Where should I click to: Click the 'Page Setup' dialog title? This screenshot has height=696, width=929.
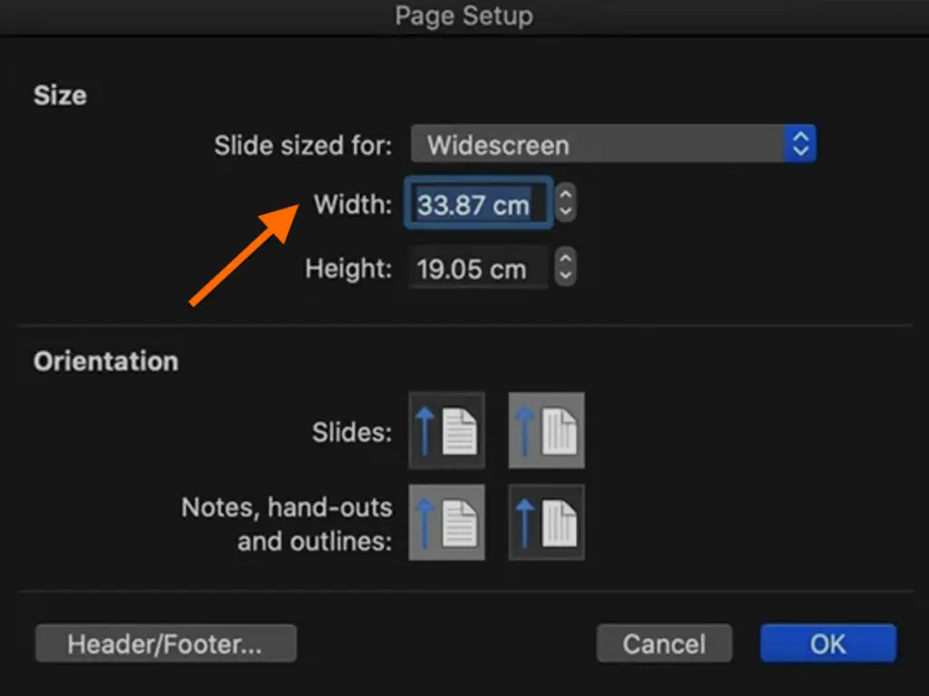464,15
